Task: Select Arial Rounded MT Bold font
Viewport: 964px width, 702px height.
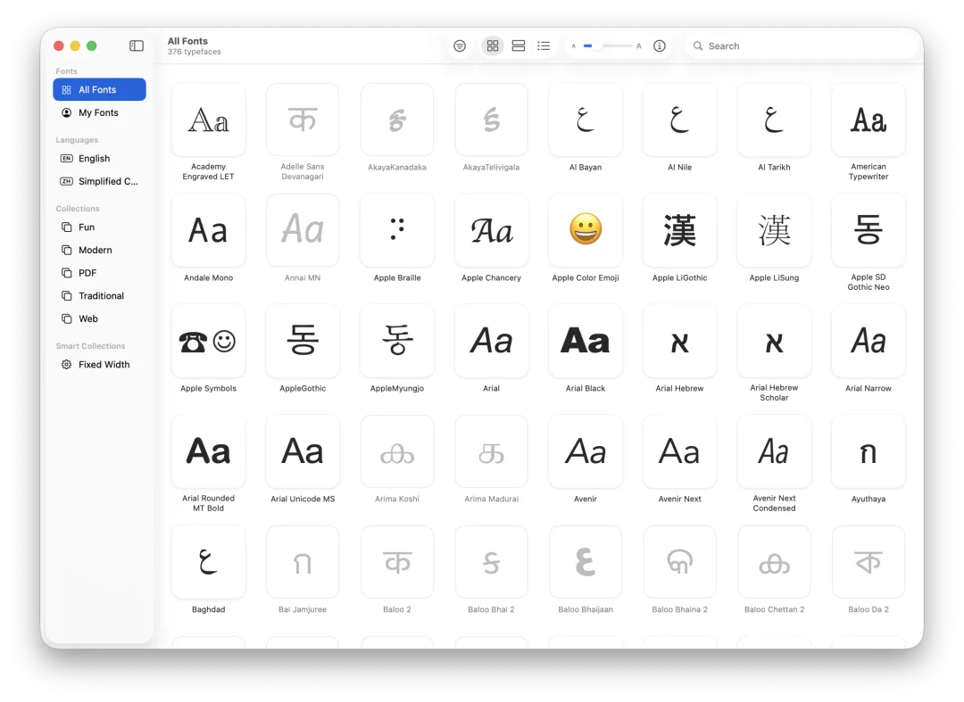Action: 208,452
